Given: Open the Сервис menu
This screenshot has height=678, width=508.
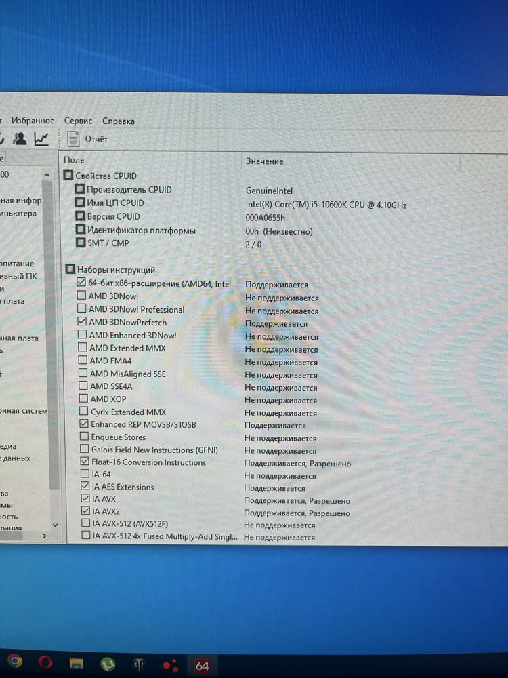Looking at the screenshot, I should coord(78,121).
